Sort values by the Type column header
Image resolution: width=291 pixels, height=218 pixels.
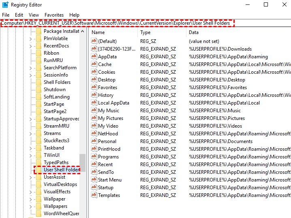coord(162,32)
